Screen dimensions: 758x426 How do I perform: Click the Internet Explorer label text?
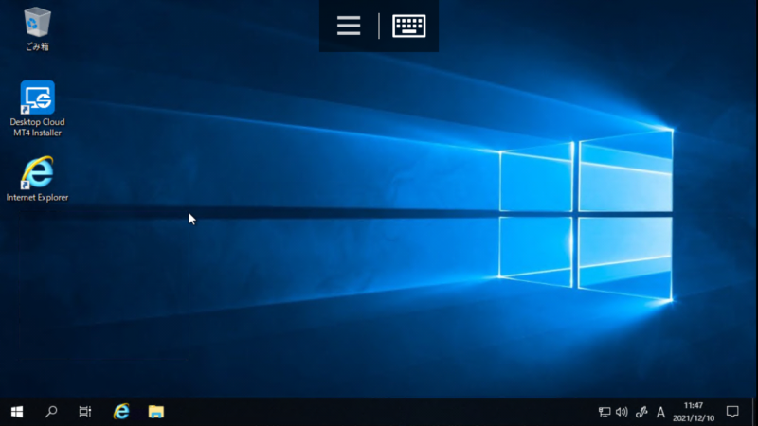(x=37, y=197)
